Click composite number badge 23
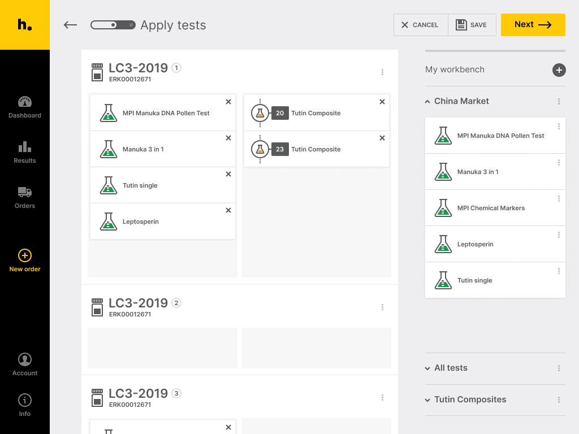Viewport: 579px width, 434px height. pyautogui.click(x=280, y=149)
